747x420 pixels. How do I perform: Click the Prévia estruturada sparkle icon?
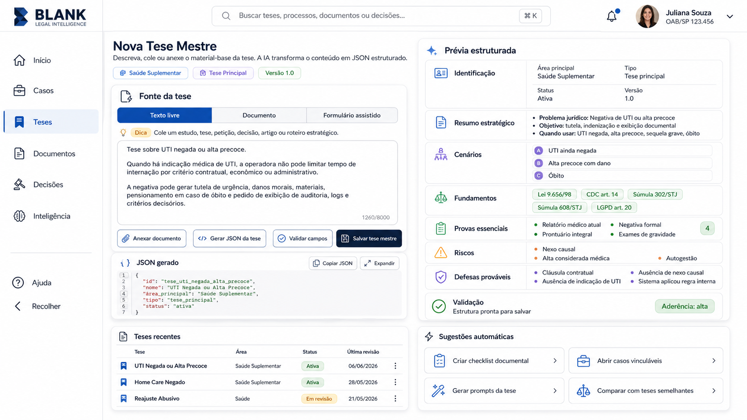point(432,50)
